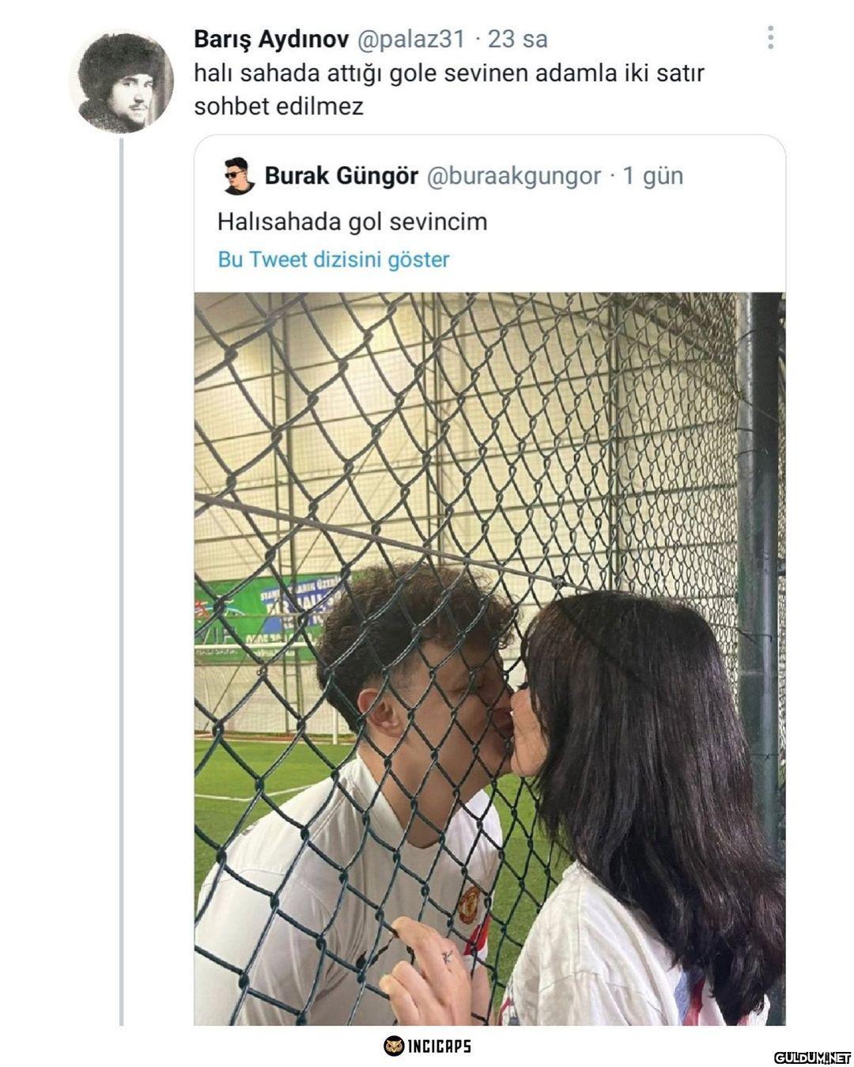Open the 23 sa timestamp

[517, 39]
